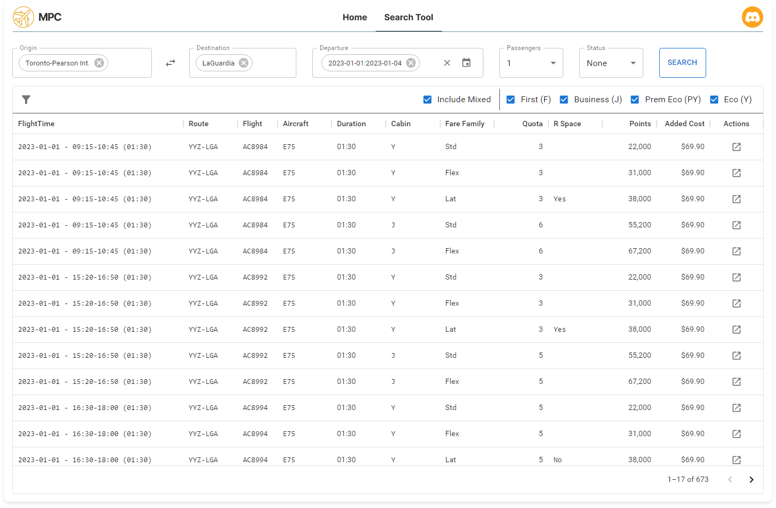
Task: Open the Status dropdown showing None
Action: 611,63
